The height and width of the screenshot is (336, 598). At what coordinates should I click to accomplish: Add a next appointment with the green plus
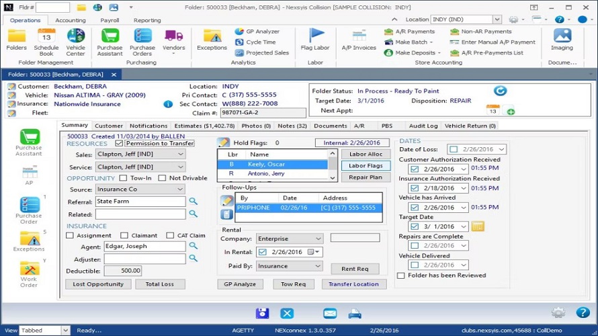point(509,111)
